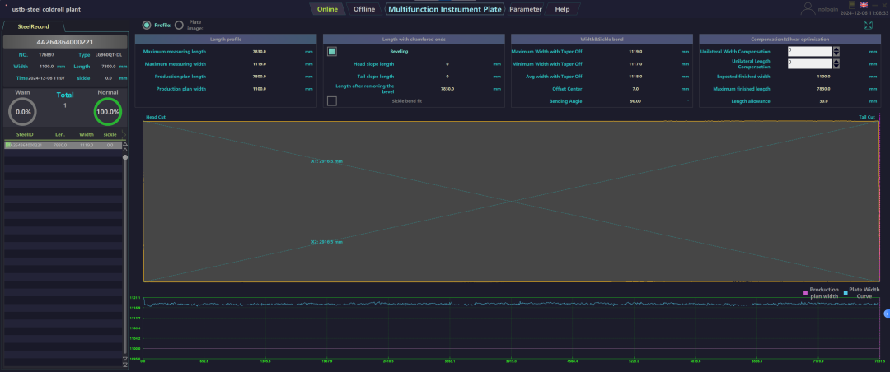Uncheck the Beveling checkbox
890x372 pixels.
pos(332,51)
